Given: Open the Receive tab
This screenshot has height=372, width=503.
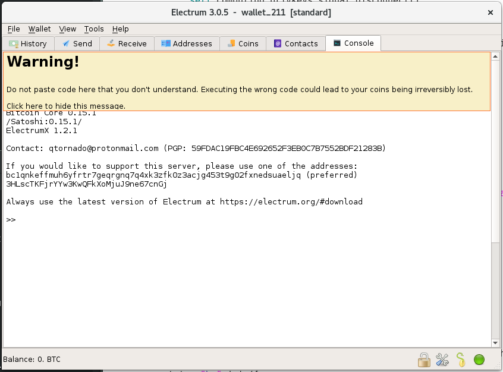Looking at the screenshot, I should (127, 43).
